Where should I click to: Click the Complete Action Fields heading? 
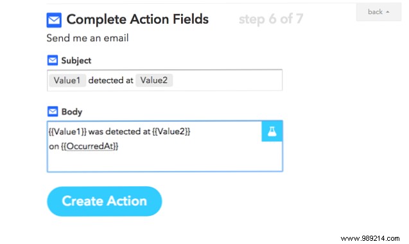click(137, 19)
